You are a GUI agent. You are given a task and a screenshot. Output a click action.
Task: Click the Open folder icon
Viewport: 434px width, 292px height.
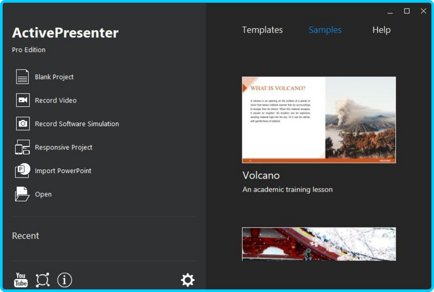(22, 194)
